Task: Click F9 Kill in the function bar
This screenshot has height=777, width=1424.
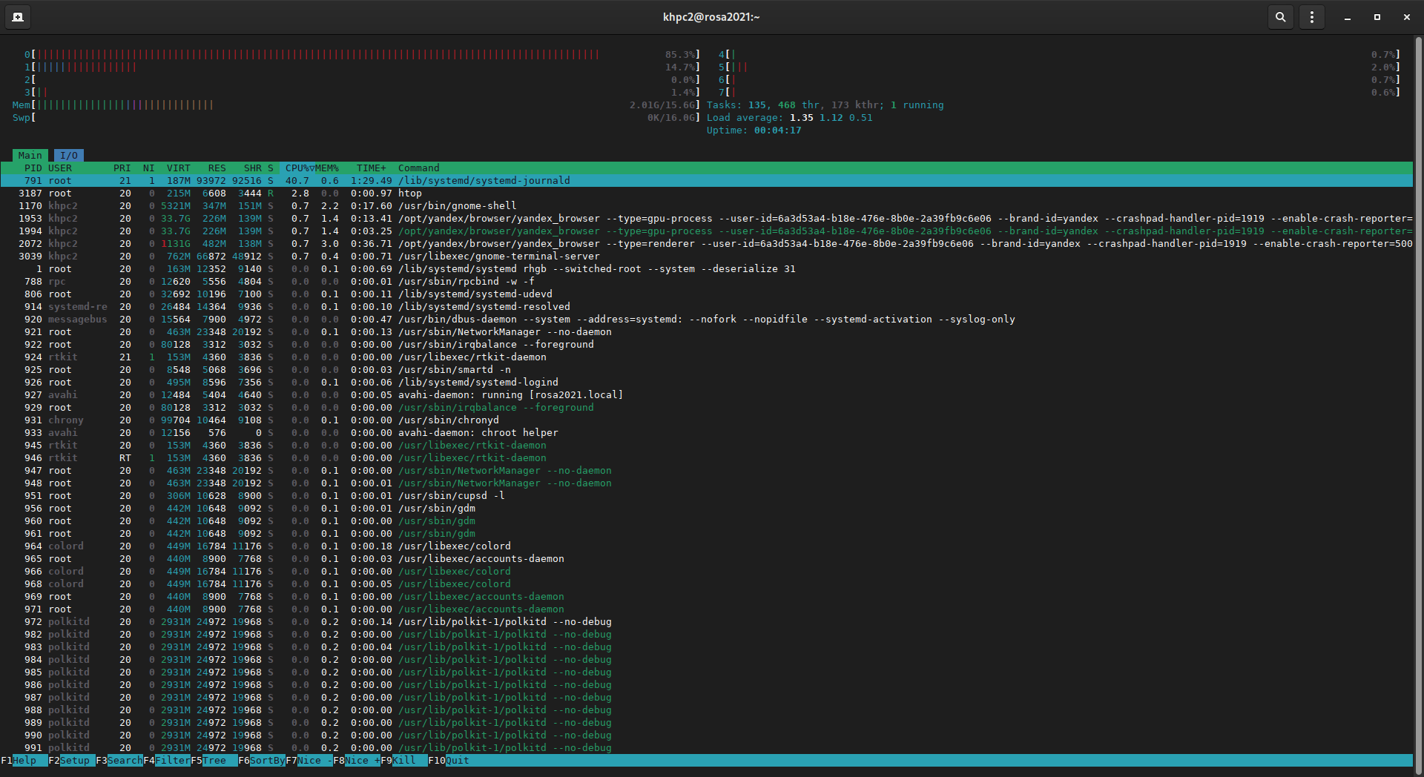Action: 403,761
